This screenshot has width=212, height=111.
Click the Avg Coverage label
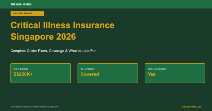coord(20,69)
